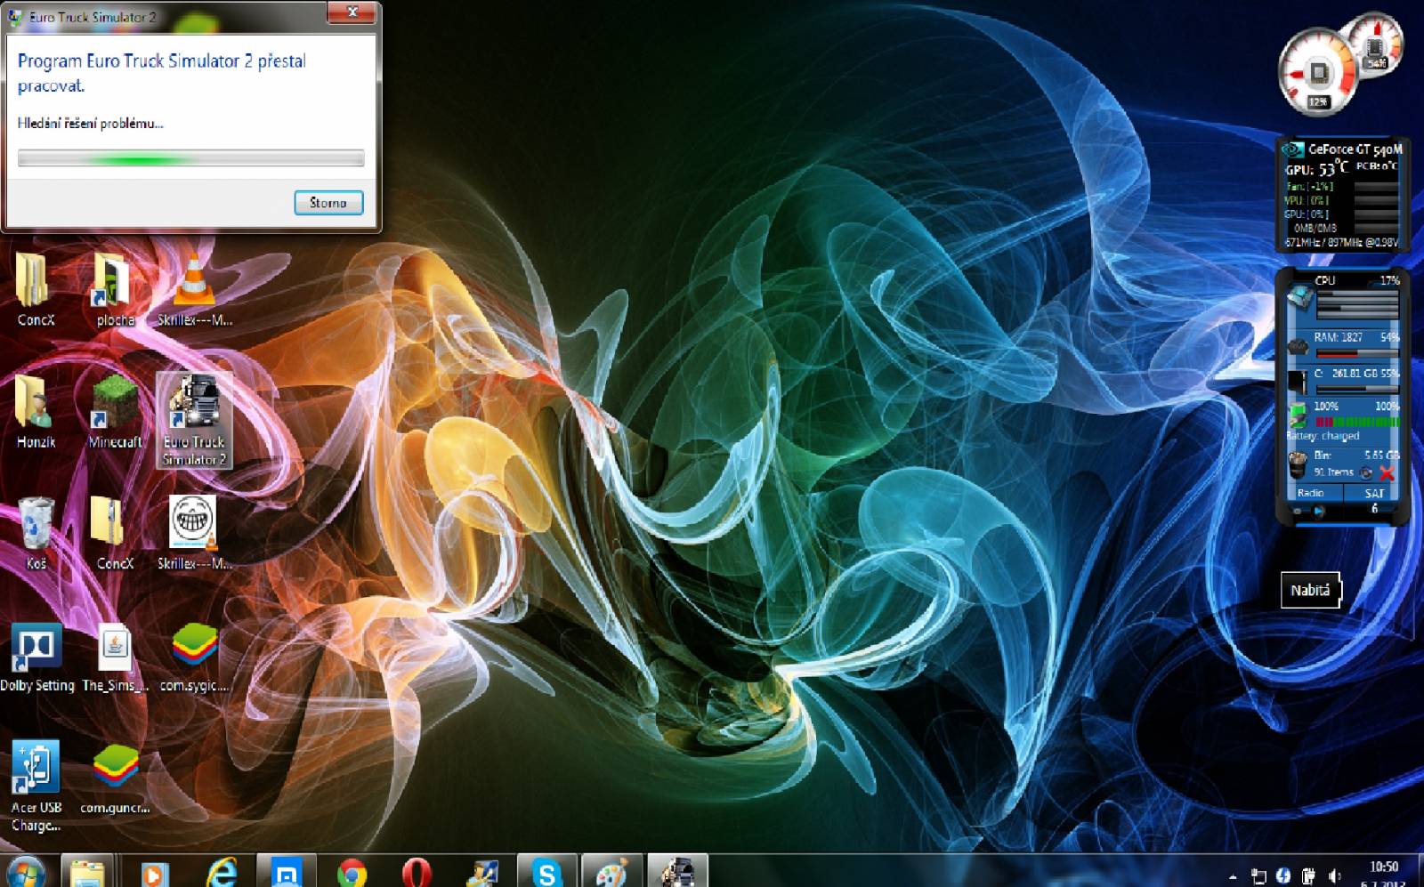Launch Google Chrome from the taskbar
This screenshot has height=887, width=1424.
352,872
